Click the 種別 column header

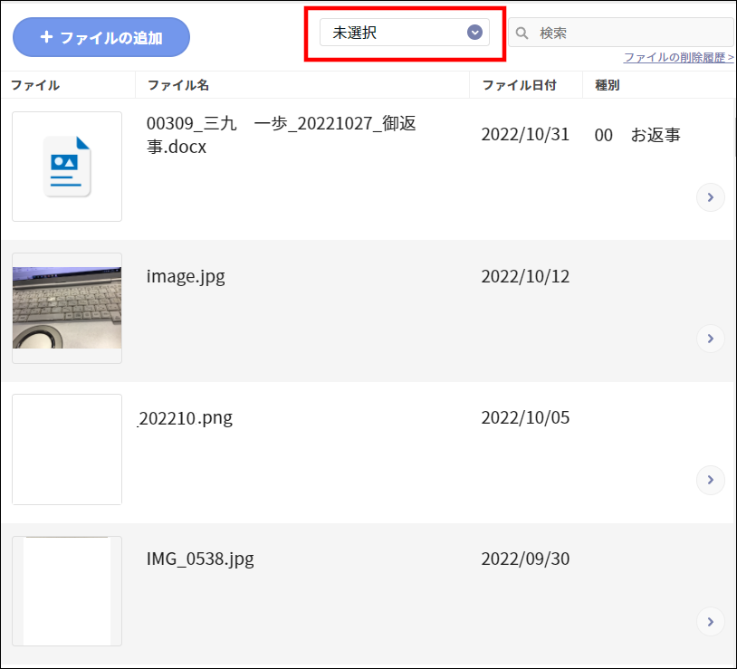tap(609, 84)
